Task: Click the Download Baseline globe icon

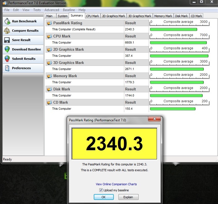Action: click(x=7, y=50)
